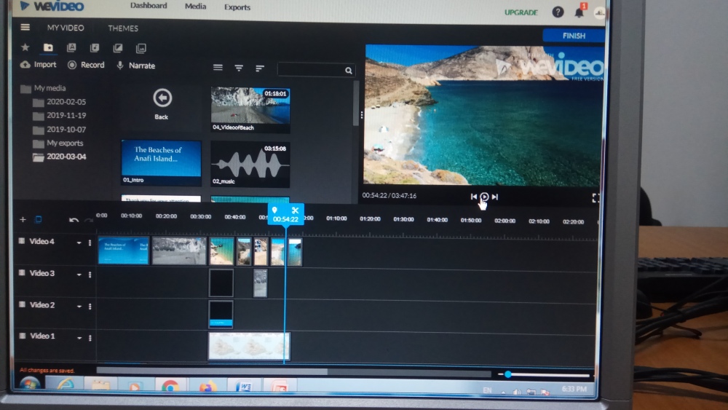Adjust the timeline zoom slider handle

click(507, 374)
